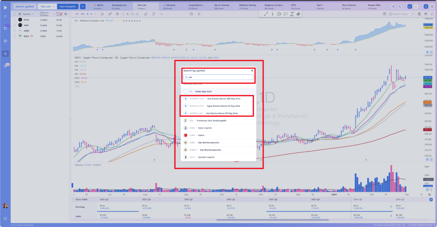Select Seabridge Gold search result
This screenshot has width=437, height=227.
tap(218, 91)
